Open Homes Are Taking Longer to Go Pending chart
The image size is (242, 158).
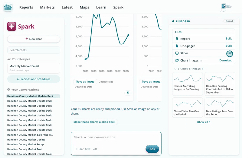pyautogui.click(x=187, y=84)
